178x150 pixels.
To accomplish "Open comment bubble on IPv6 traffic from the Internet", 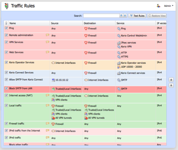I will [47, 130].
